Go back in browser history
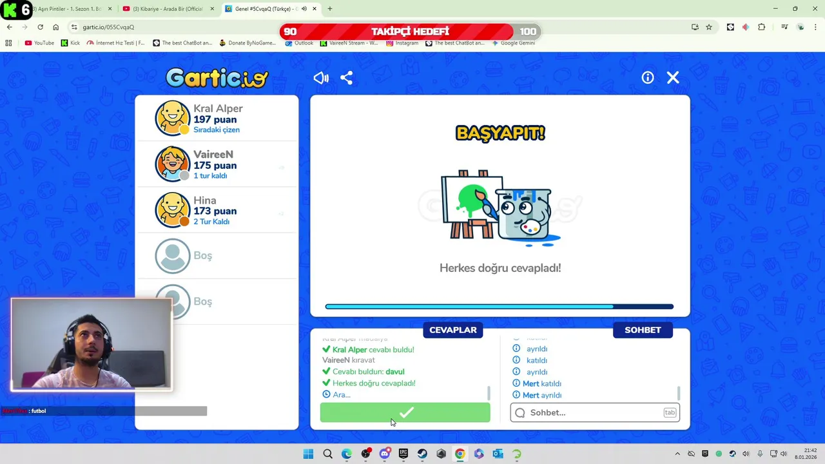The width and height of the screenshot is (825, 464). click(x=9, y=27)
